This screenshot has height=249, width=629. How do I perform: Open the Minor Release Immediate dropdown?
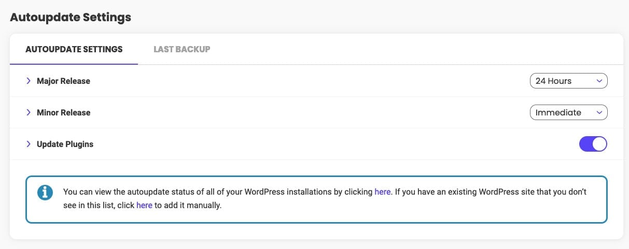pos(568,112)
